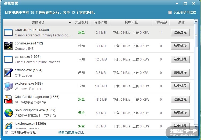This screenshot has width=201, height=140.
Task: Click the CNAB4RPK.EXE process icon
Action: point(9,33)
